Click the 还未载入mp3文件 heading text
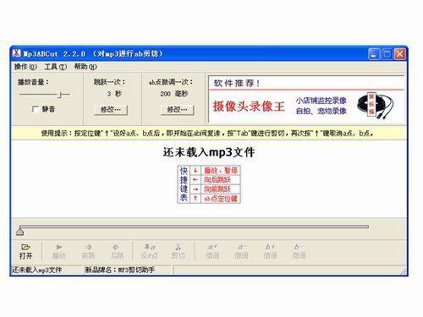The width and height of the screenshot is (423, 317). (209, 152)
